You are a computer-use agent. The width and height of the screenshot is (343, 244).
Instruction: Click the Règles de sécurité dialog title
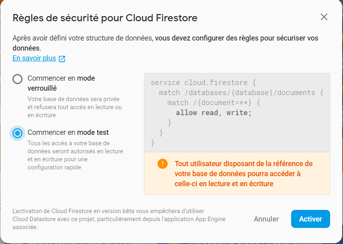(x=105, y=18)
